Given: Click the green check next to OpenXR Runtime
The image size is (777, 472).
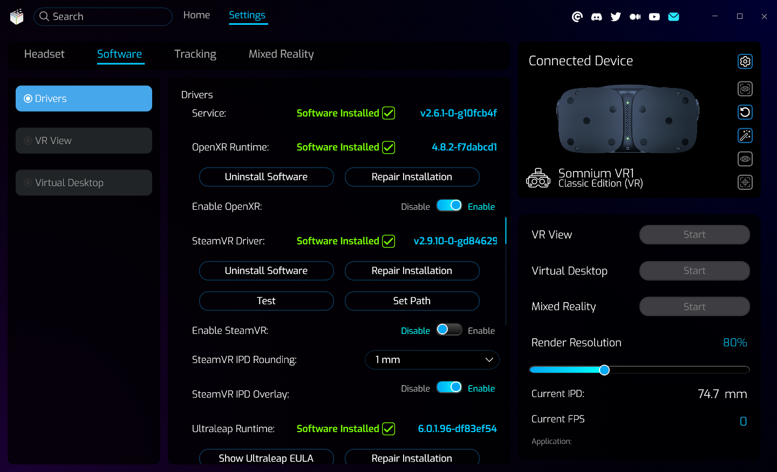Looking at the screenshot, I should tap(388, 147).
